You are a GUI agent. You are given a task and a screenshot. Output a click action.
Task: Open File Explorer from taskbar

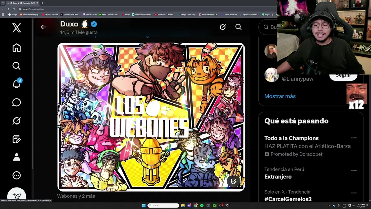(x=183, y=206)
